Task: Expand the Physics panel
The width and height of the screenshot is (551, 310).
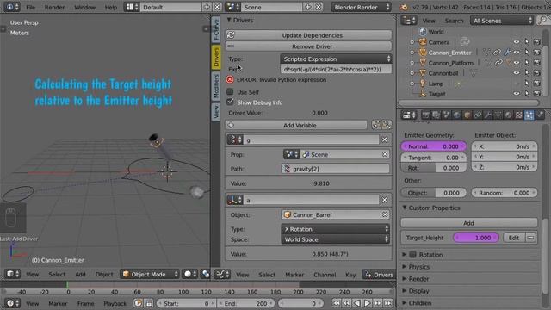Action: (405, 267)
